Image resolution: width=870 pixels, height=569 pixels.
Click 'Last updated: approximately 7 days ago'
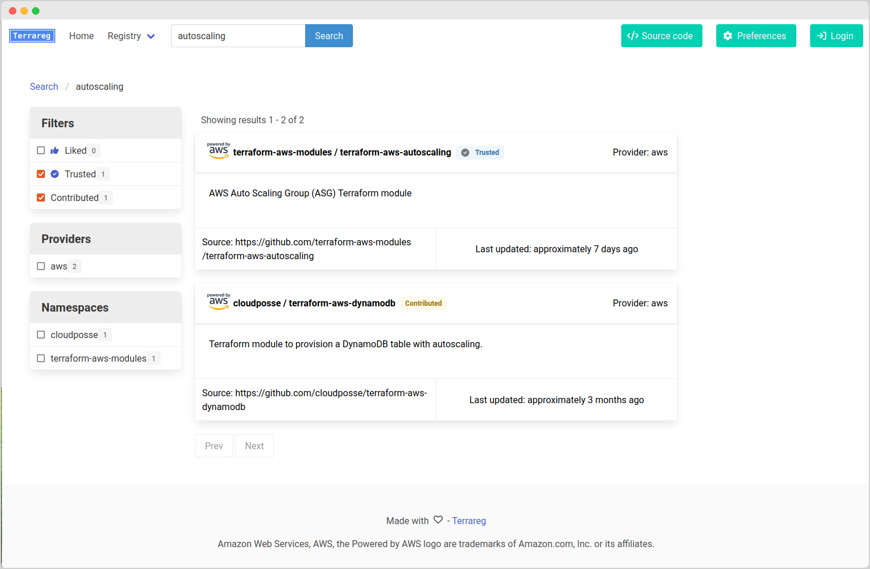[x=557, y=249]
